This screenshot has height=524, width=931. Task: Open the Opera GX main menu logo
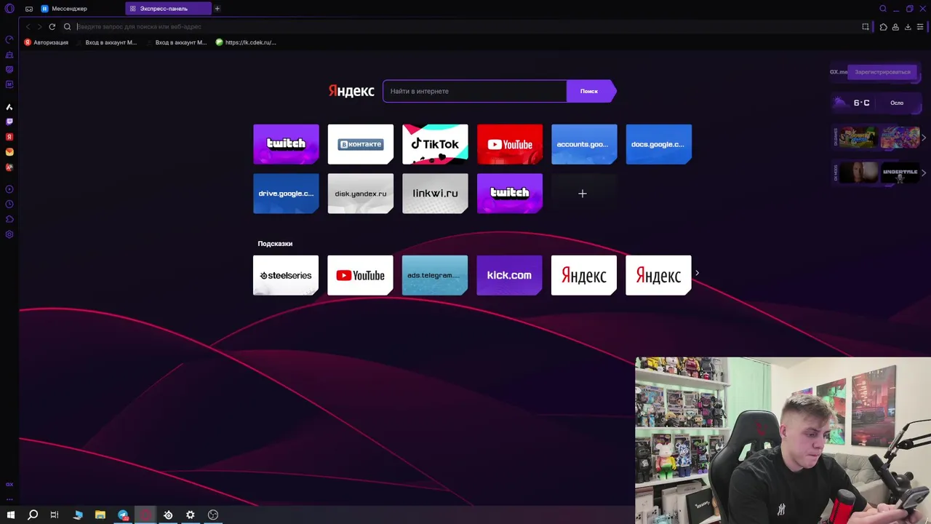tap(9, 9)
